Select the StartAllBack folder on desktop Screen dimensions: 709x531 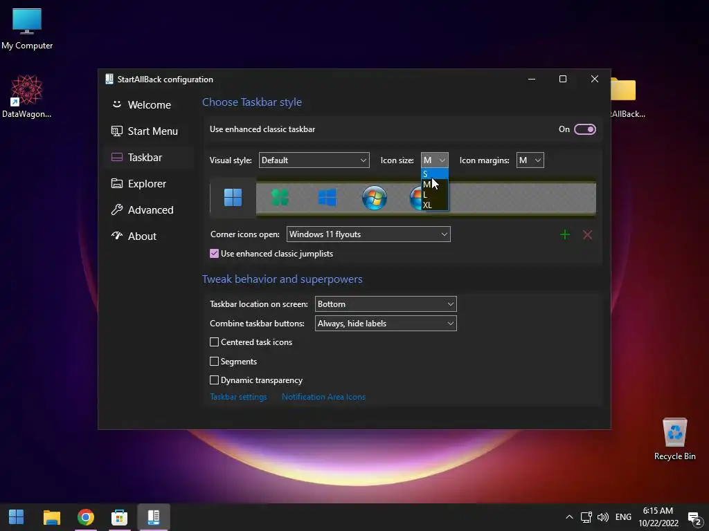(x=626, y=97)
